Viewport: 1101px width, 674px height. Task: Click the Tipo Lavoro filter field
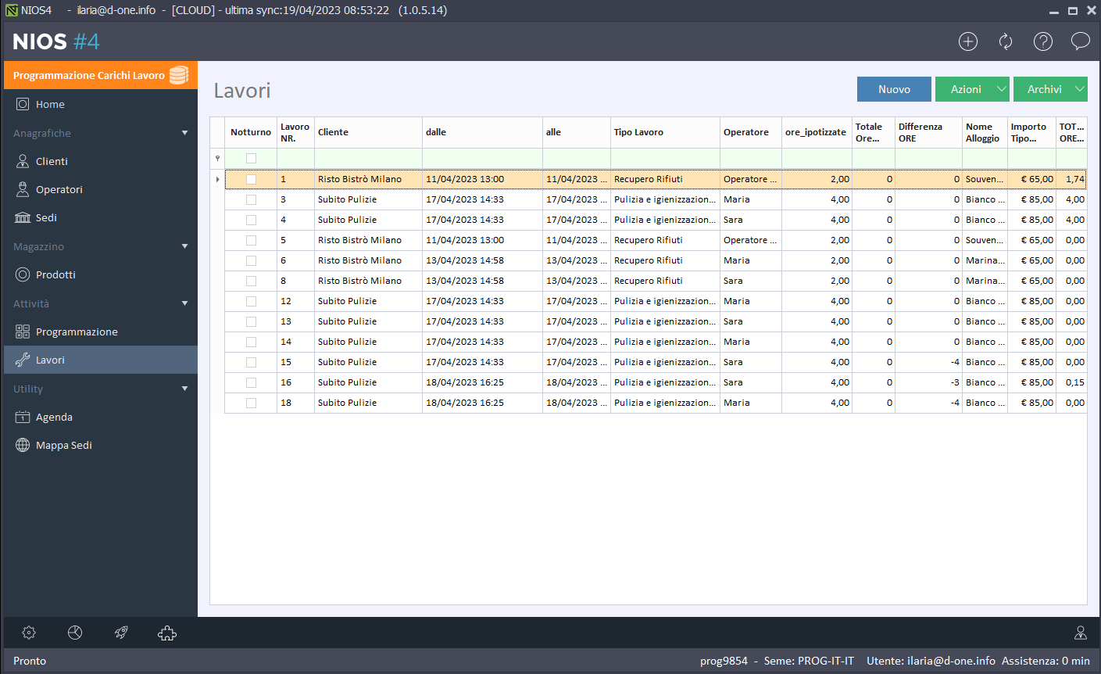[x=664, y=158]
